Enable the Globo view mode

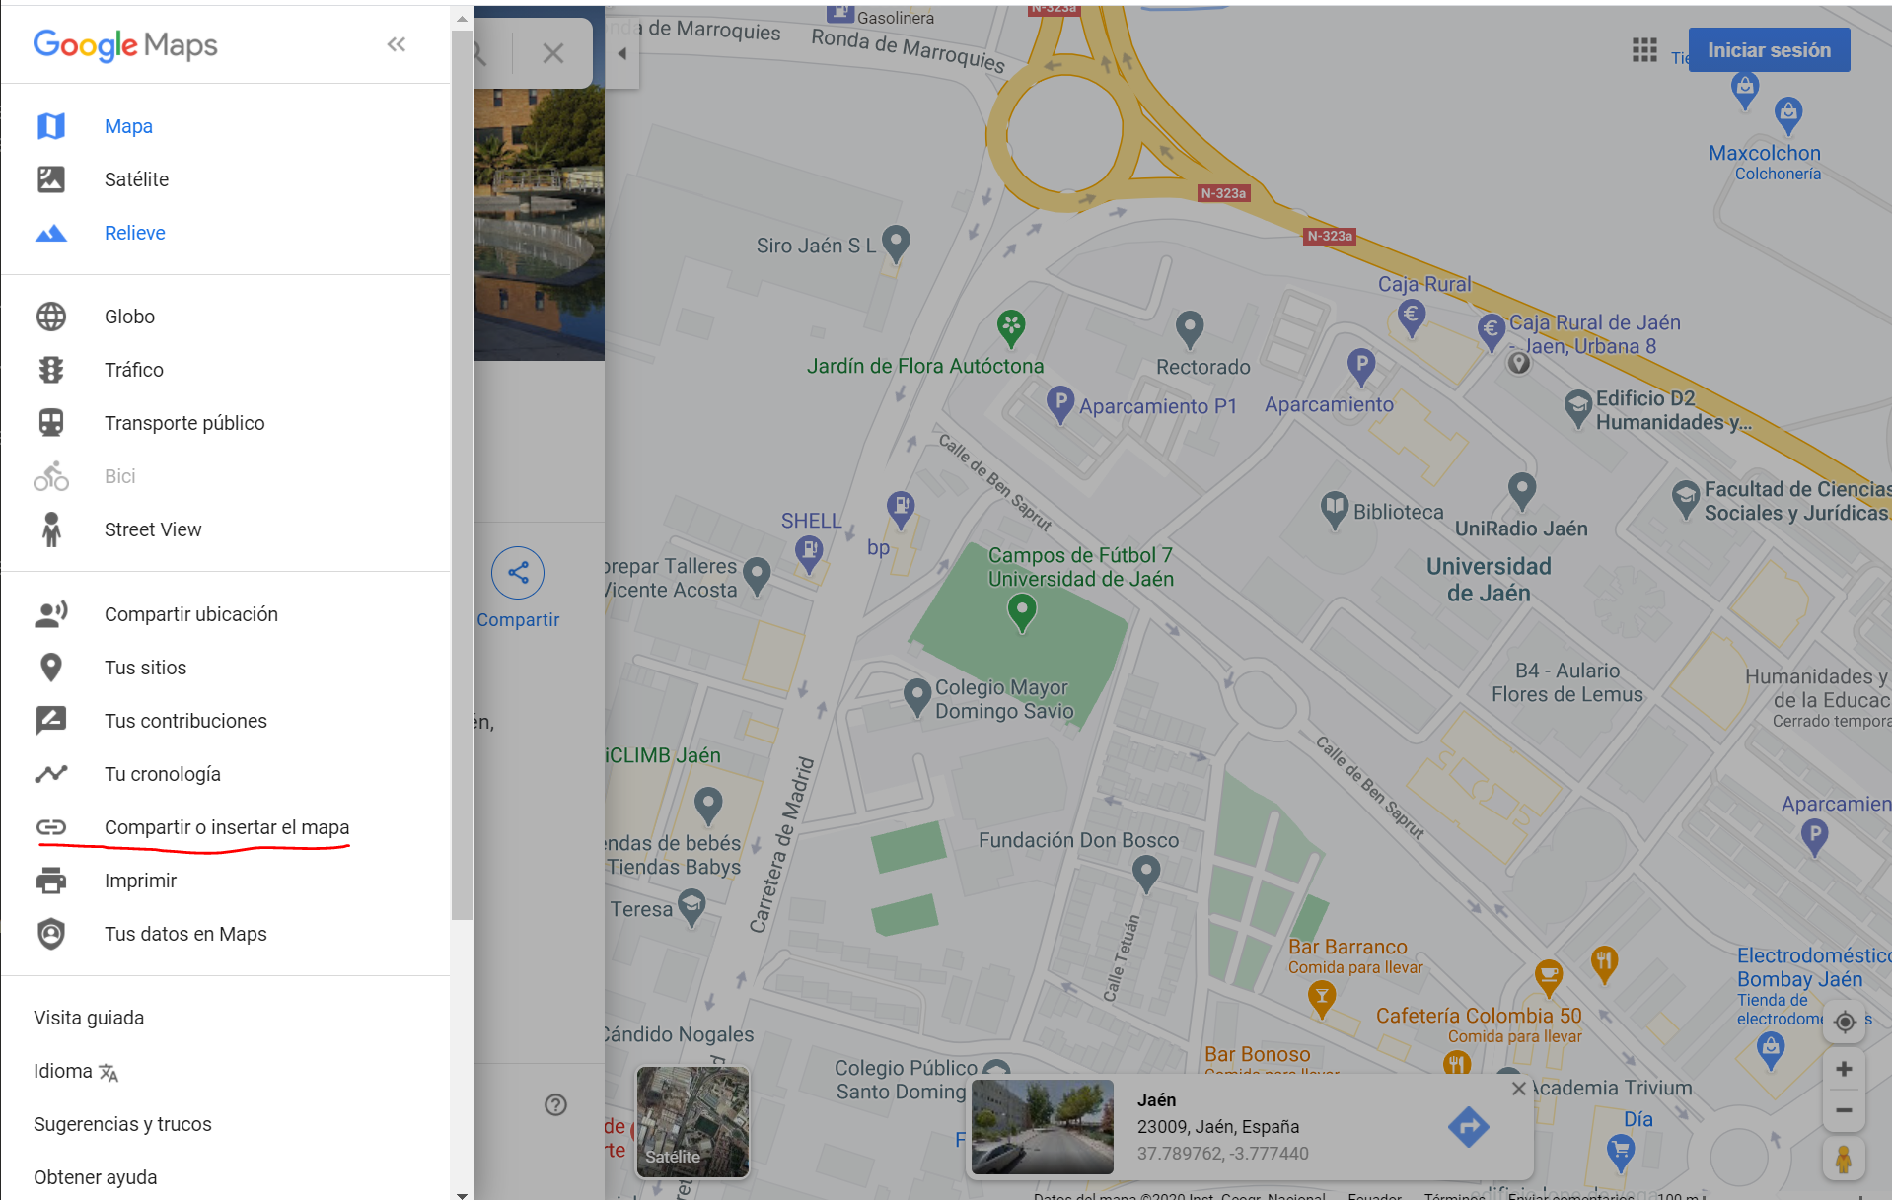click(51, 316)
